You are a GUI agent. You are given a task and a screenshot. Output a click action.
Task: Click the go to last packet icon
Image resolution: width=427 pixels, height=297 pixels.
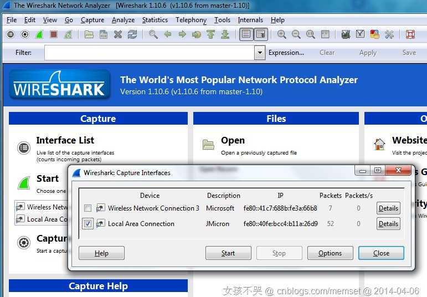[225, 34]
